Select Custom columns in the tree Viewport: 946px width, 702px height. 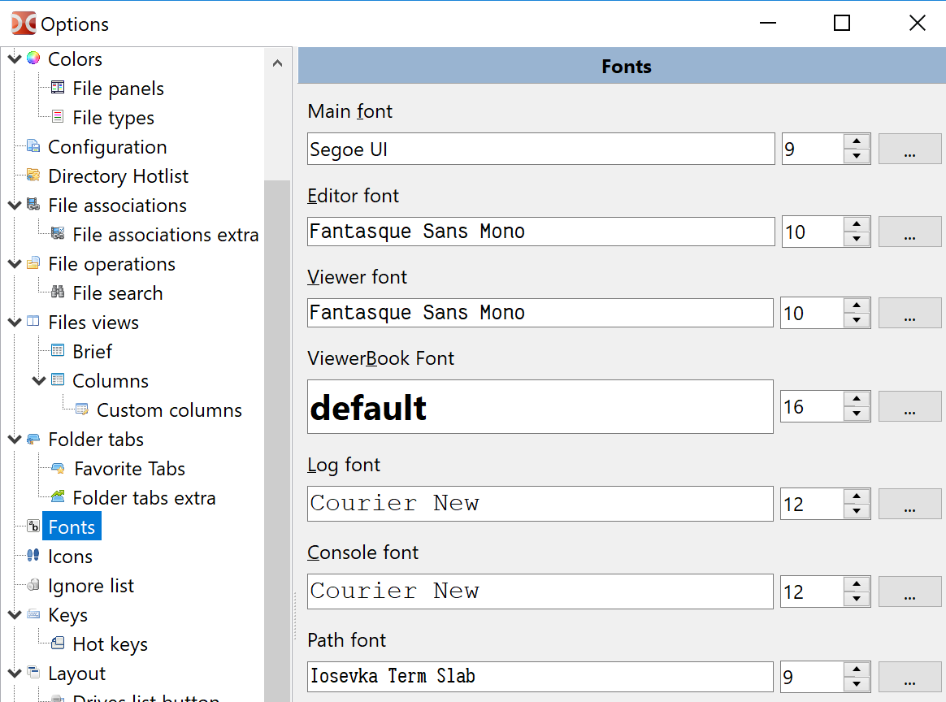click(169, 410)
